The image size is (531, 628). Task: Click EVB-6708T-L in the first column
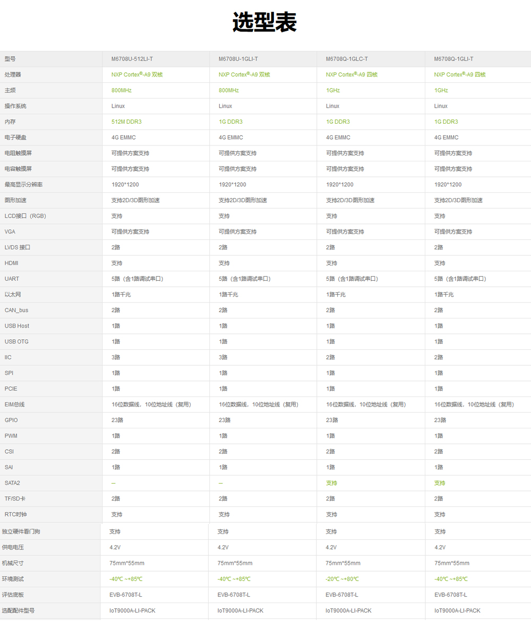coord(126,595)
